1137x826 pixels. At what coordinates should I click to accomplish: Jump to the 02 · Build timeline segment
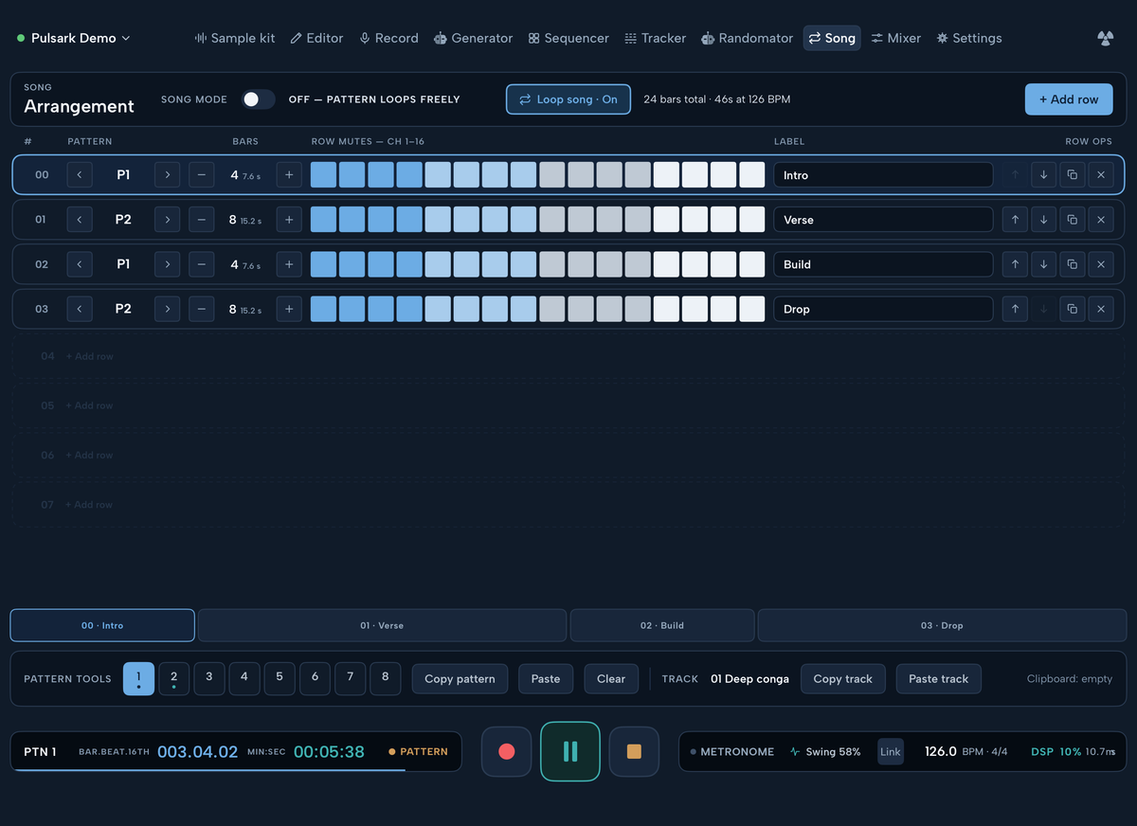coord(662,625)
